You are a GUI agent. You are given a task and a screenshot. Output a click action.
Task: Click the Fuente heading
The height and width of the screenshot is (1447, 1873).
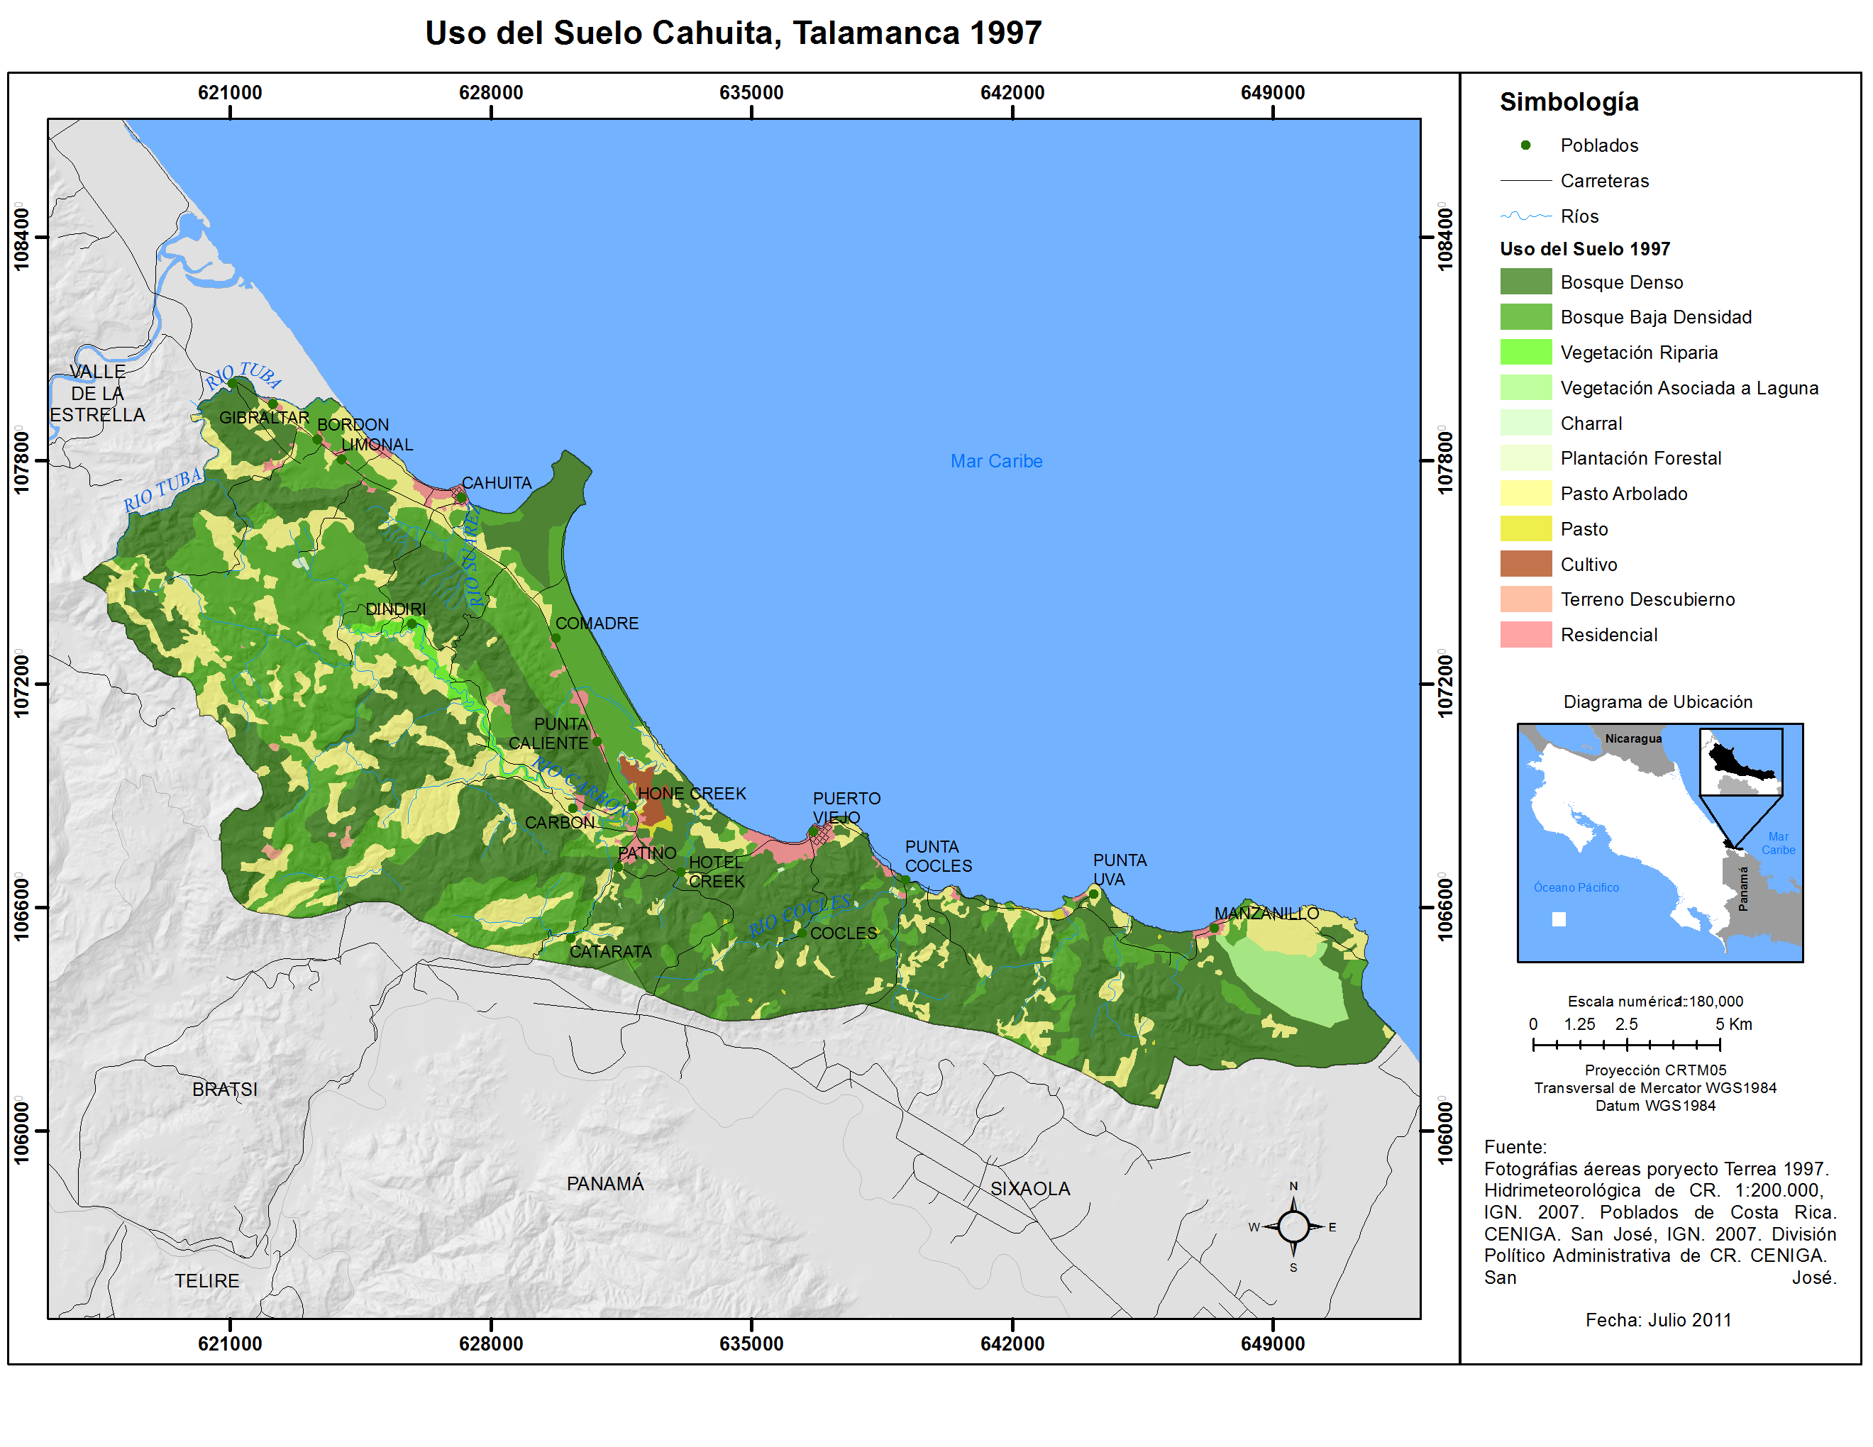click(x=1515, y=1147)
